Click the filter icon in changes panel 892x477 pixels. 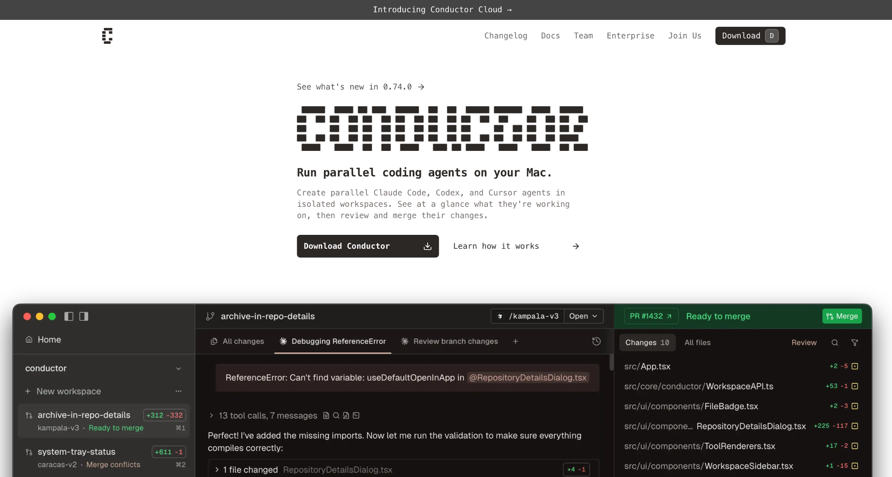pos(855,342)
